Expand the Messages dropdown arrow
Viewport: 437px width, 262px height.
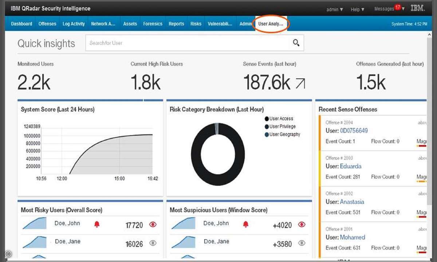tap(403, 9)
